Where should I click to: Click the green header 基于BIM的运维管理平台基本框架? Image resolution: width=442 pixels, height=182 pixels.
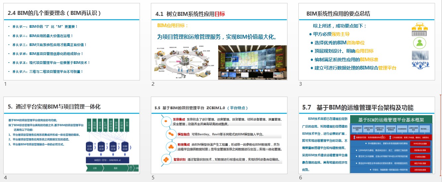coord(391,120)
